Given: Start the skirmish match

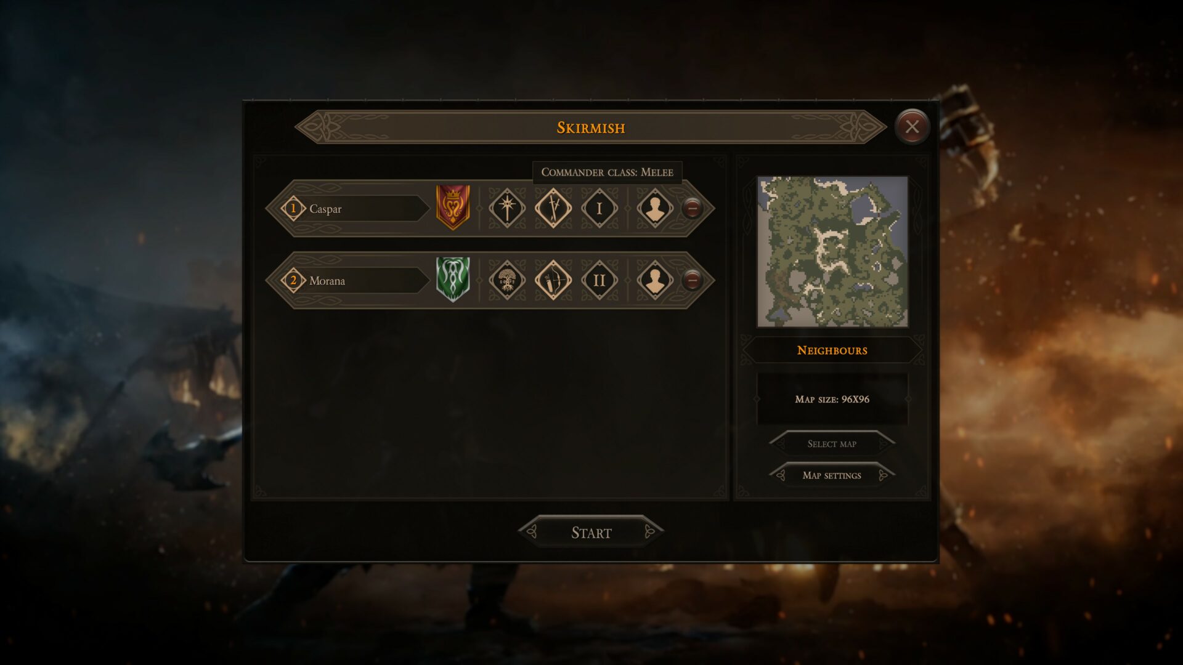Looking at the screenshot, I should (591, 532).
